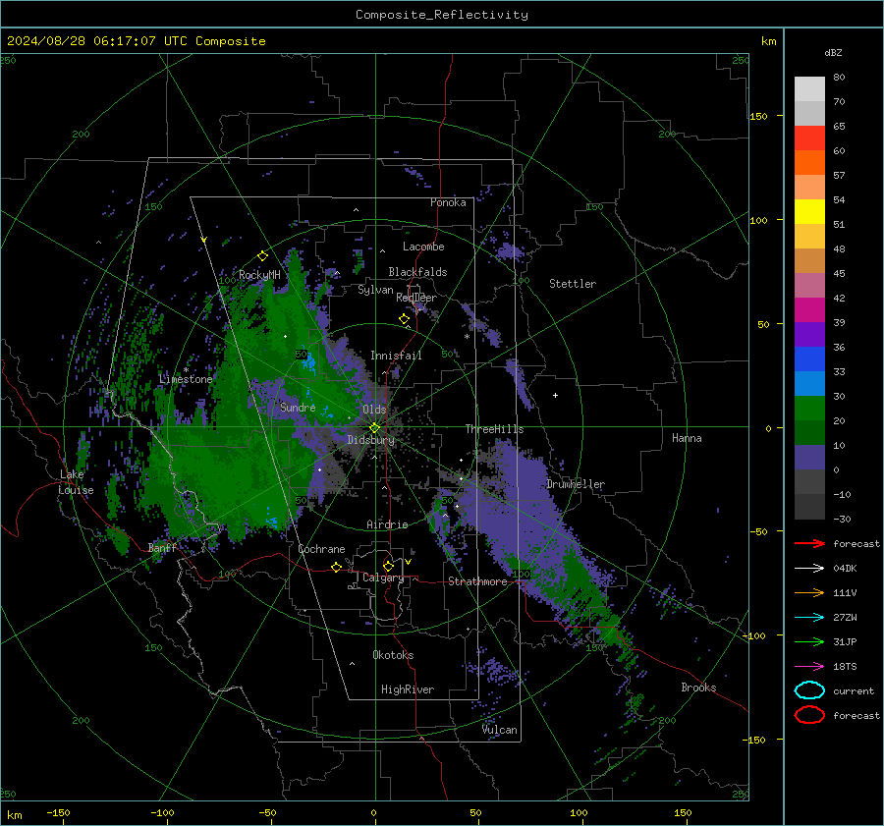The height and width of the screenshot is (826, 884).
Task: Click the Okotoks town label
Action: (393, 655)
